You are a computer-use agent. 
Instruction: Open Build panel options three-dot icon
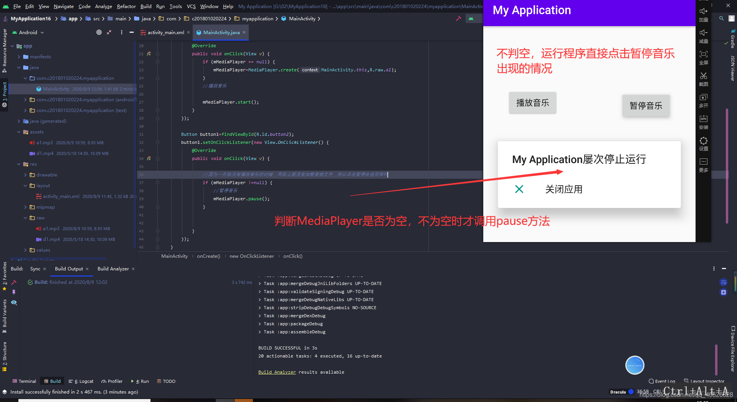tap(714, 269)
